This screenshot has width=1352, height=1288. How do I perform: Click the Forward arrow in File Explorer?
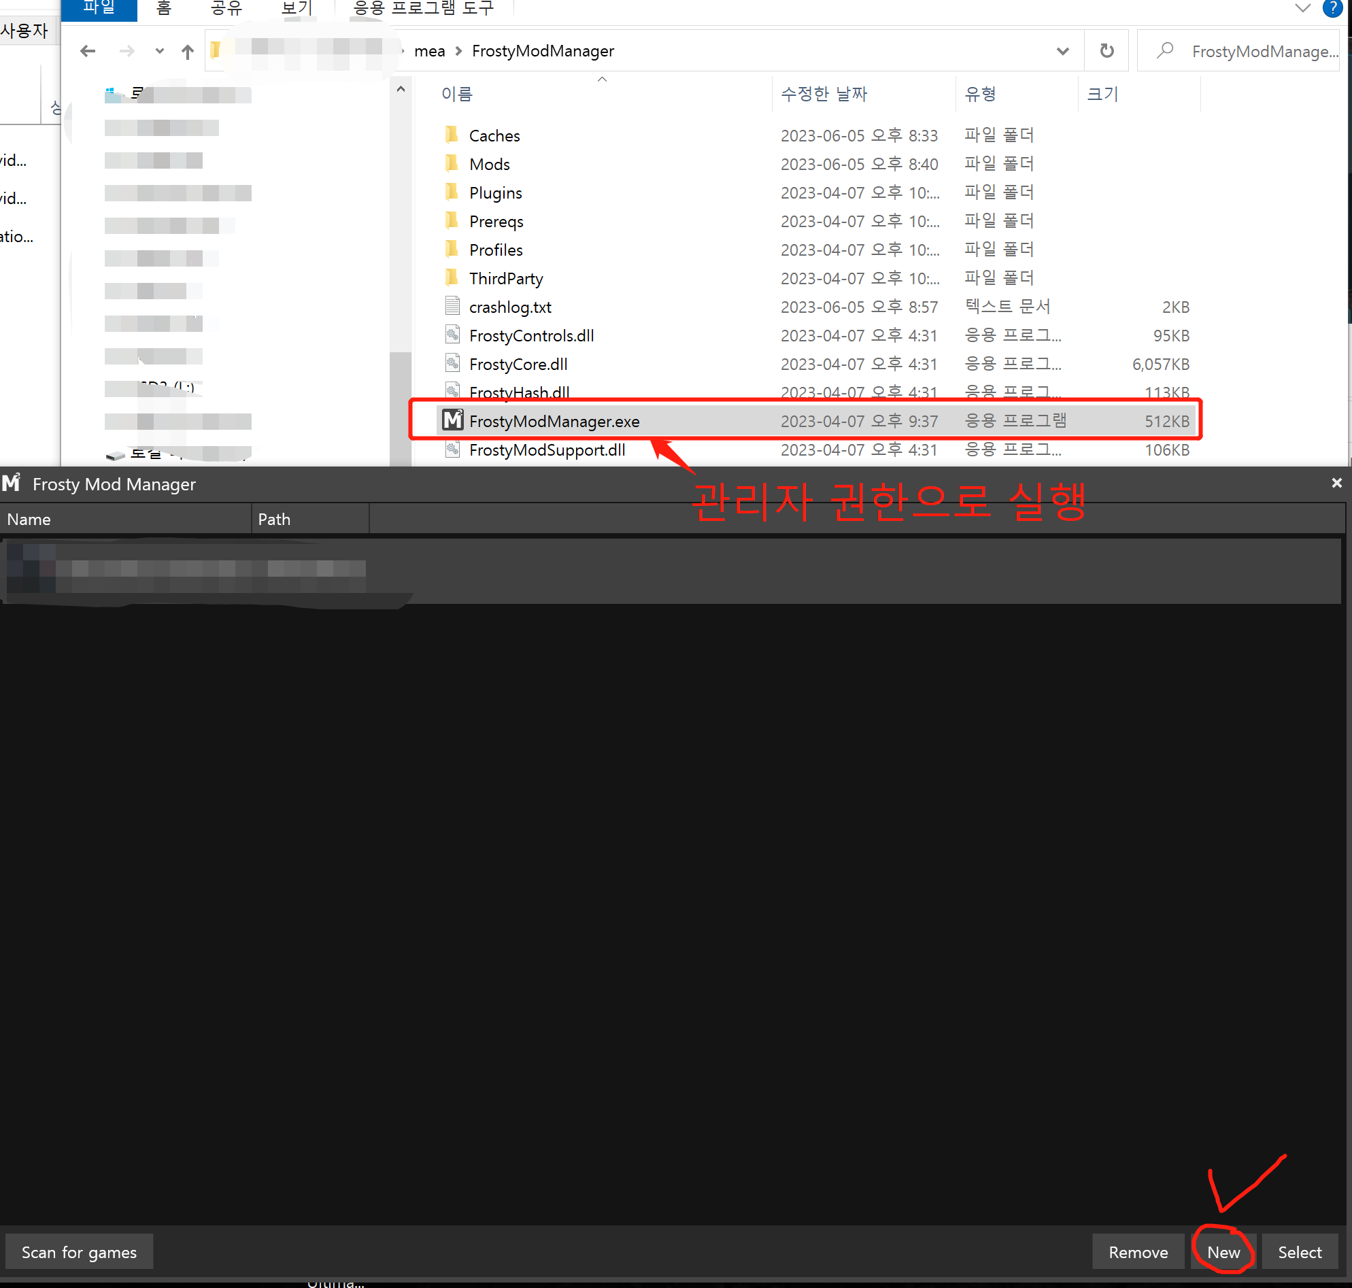pos(127,51)
